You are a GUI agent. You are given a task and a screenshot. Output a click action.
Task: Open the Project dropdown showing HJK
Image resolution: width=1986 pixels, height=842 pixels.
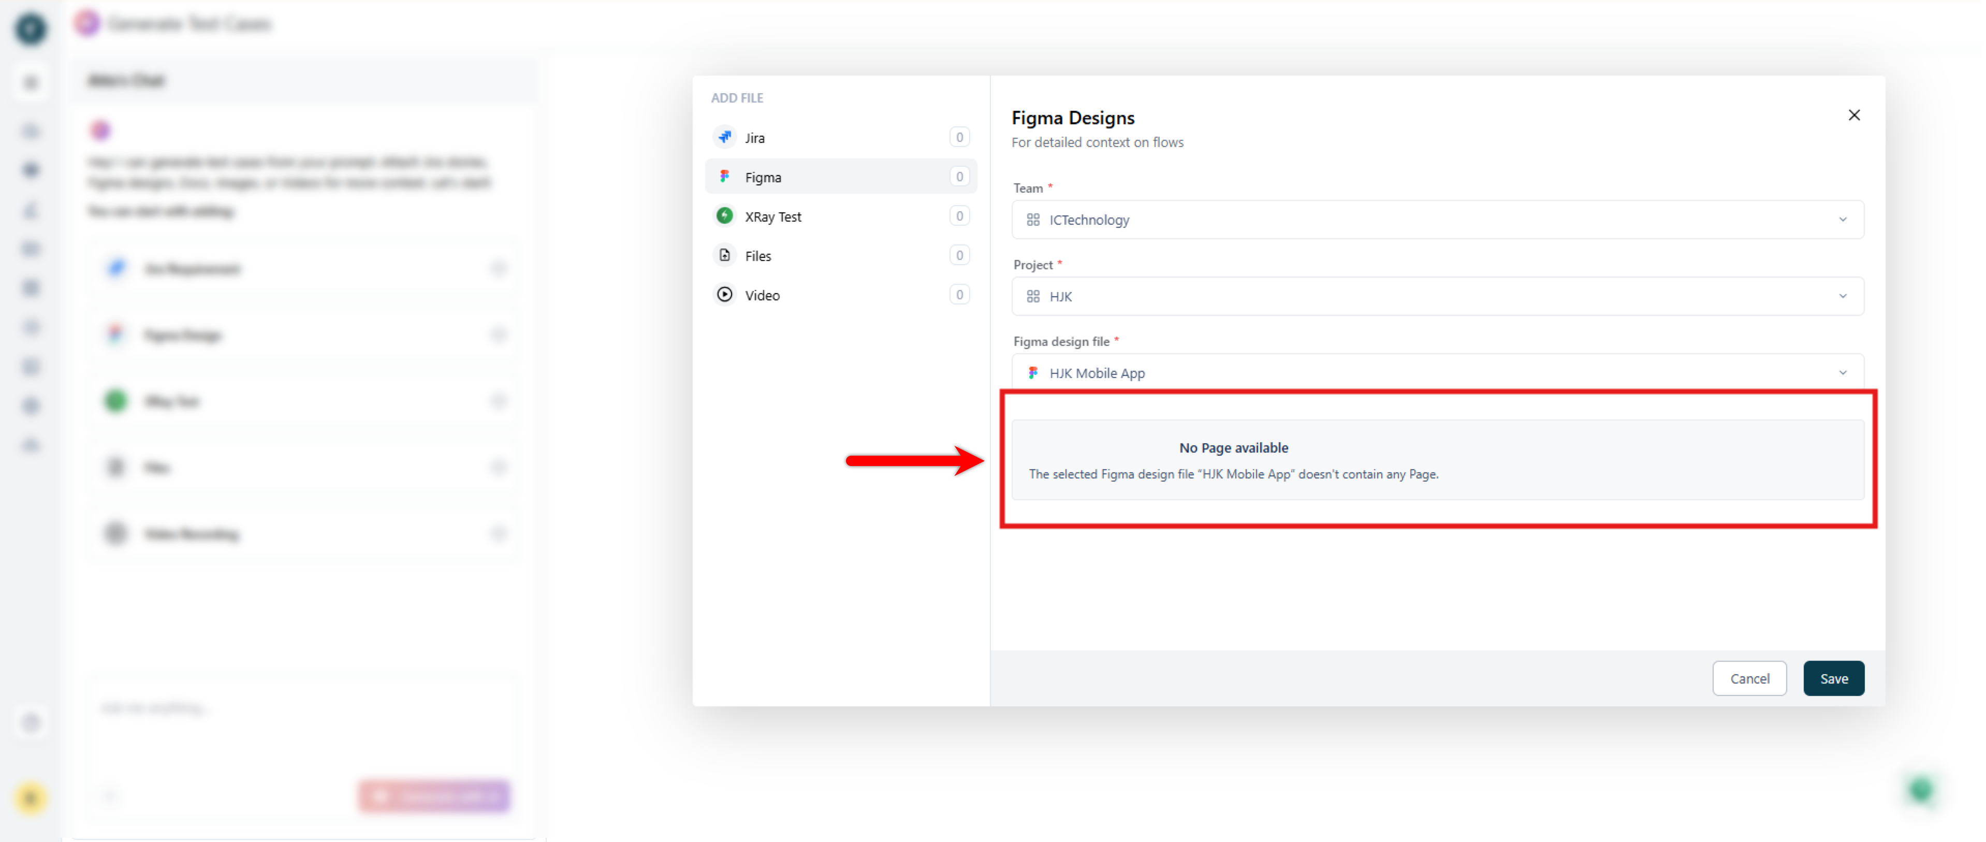(1436, 296)
